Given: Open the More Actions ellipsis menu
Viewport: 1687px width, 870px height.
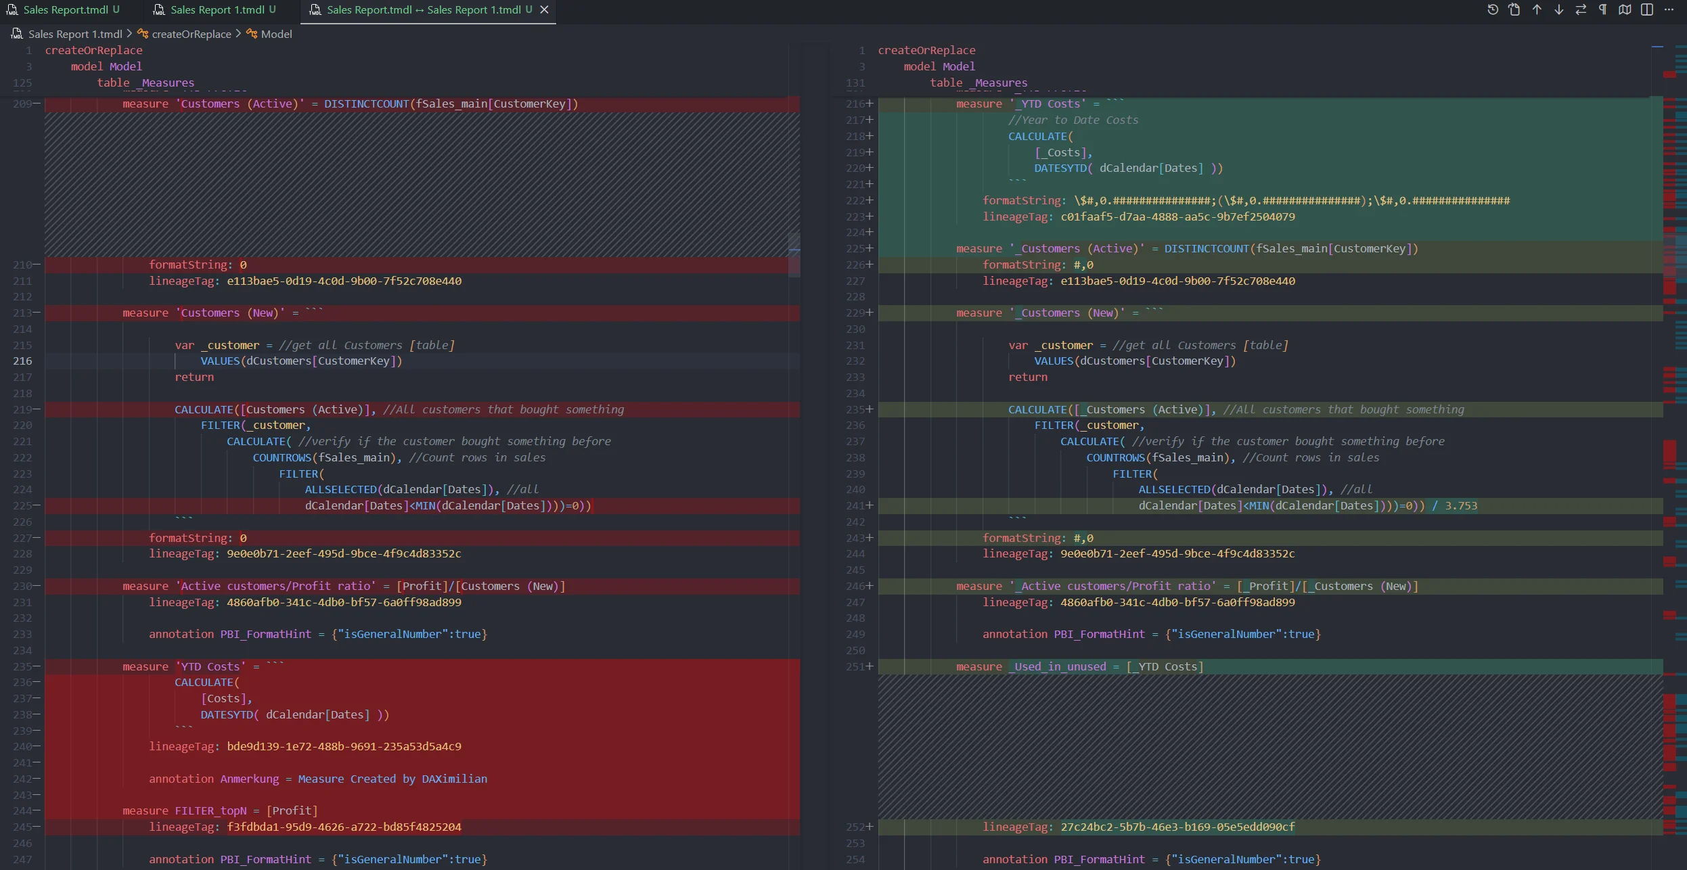Looking at the screenshot, I should 1669,9.
